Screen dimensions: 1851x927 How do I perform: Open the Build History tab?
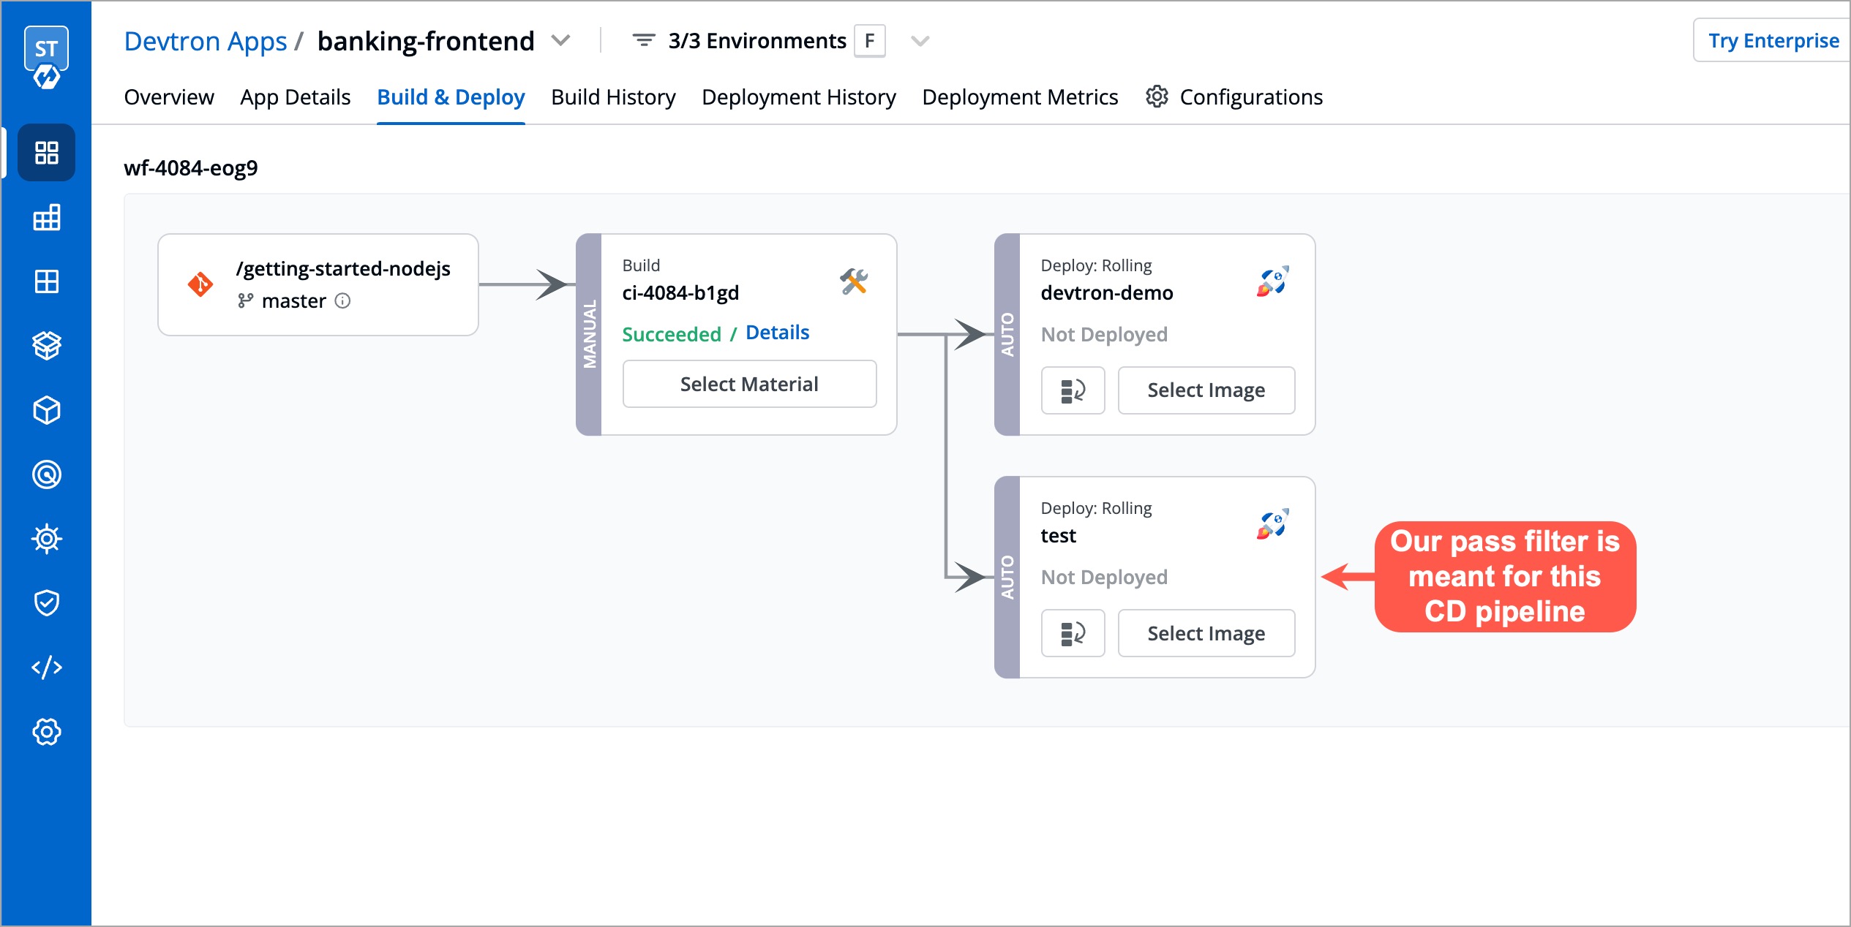[613, 97]
